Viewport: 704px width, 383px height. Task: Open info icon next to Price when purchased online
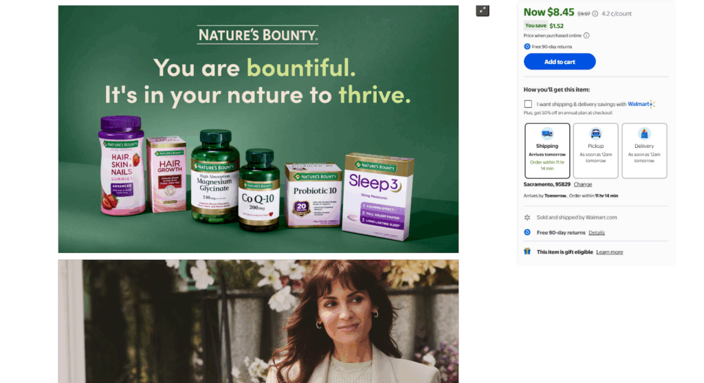pyautogui.click(x=586, y=36)
